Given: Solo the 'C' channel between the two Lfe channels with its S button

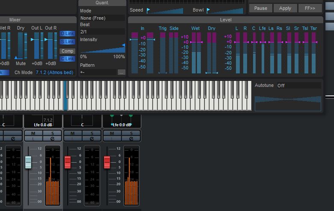Looking at the screenshot, I should tap(92, 133).
